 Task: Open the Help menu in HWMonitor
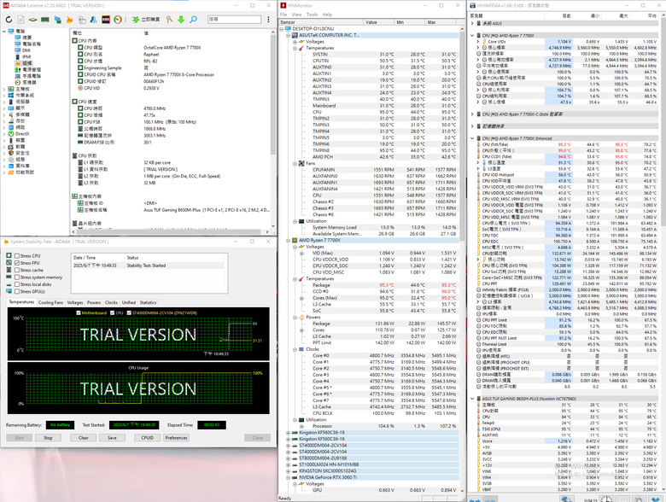tap(327, 15)
